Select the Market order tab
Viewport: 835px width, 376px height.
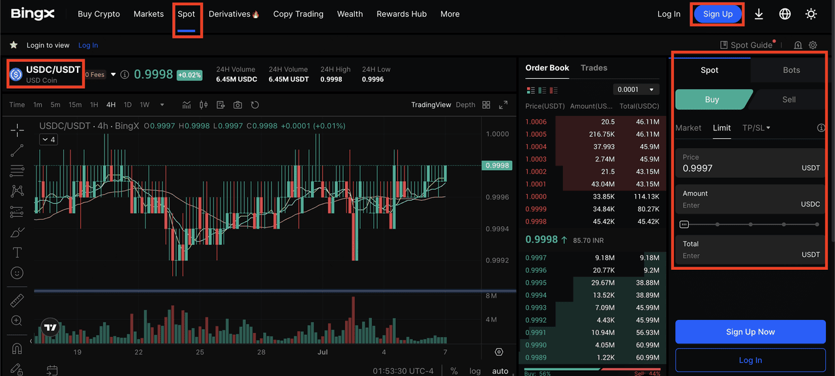(x=688, y=128)
